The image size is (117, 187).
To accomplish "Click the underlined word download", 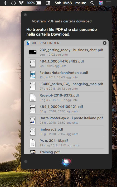I will 84,21.
